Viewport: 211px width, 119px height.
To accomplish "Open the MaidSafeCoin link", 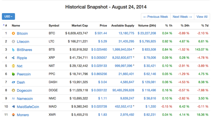I will coord(28,107).
